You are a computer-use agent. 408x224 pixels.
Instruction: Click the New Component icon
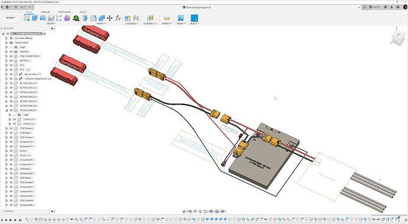point(128,18)
